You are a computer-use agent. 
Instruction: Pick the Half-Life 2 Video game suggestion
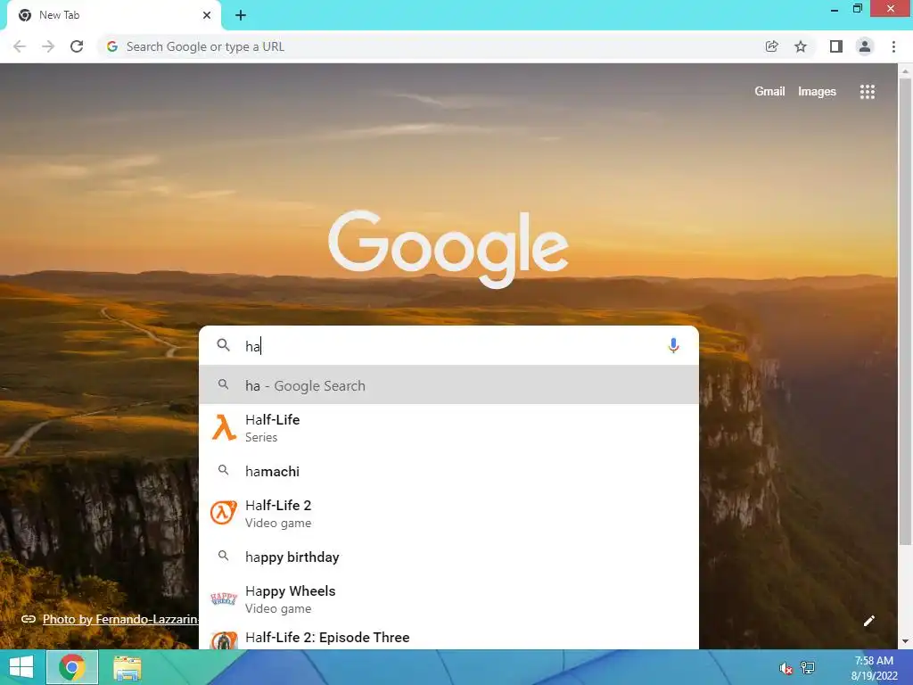(448, 514)
